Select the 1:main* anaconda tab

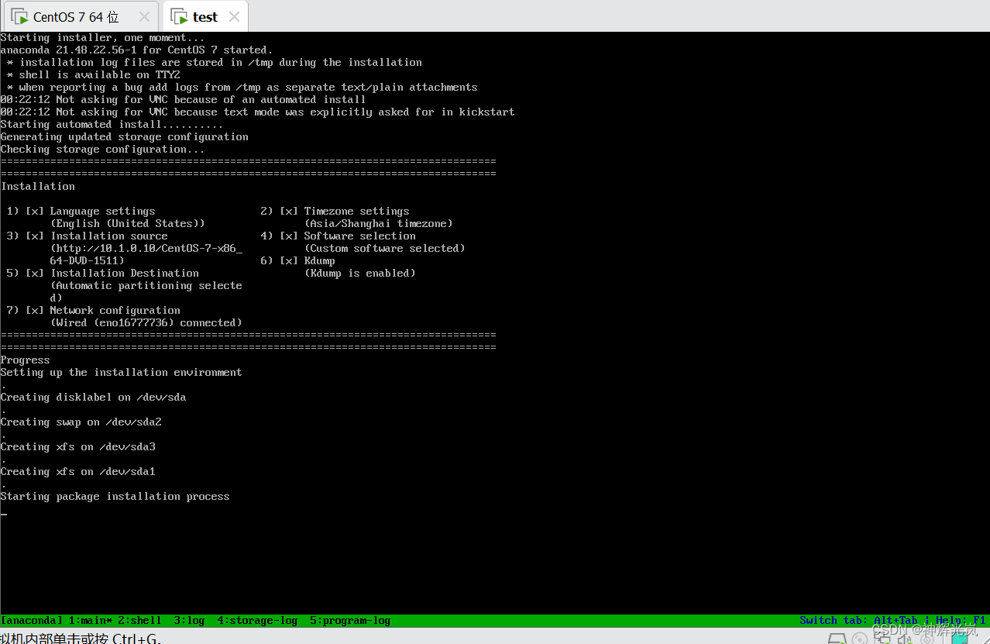(x=90, y=621)
